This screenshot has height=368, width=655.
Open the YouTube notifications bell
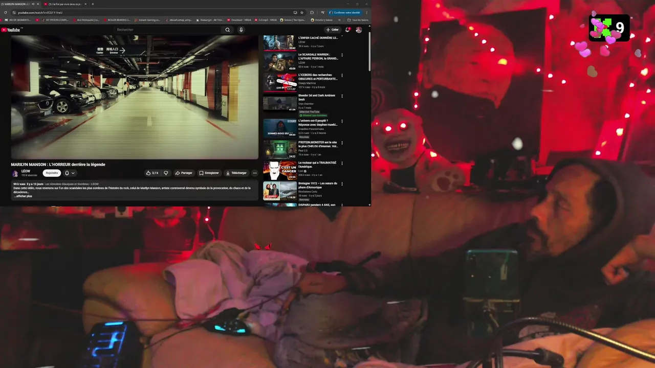(347, 30)
